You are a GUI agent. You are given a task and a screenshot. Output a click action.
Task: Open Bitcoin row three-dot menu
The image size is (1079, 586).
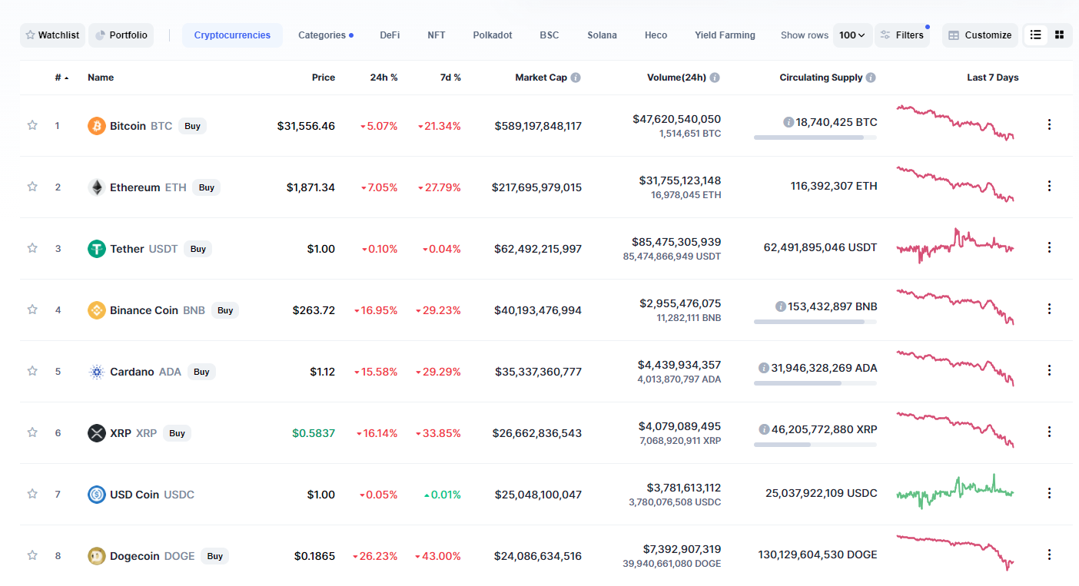coord(1049,124)
